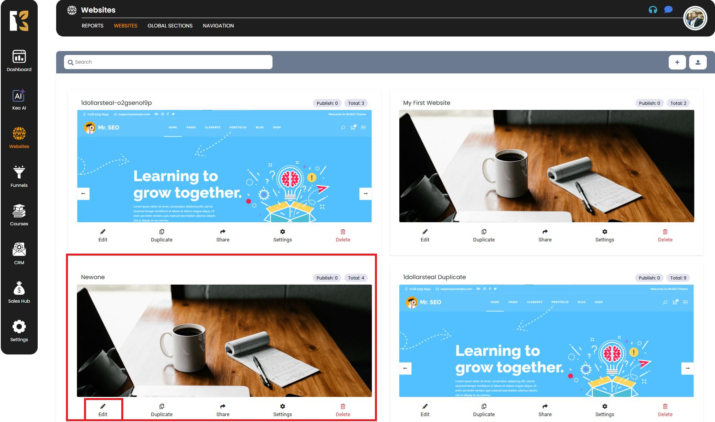The image size is (715, 422).
Task: Switch to the Reports tab
Action: pos(92,26)
